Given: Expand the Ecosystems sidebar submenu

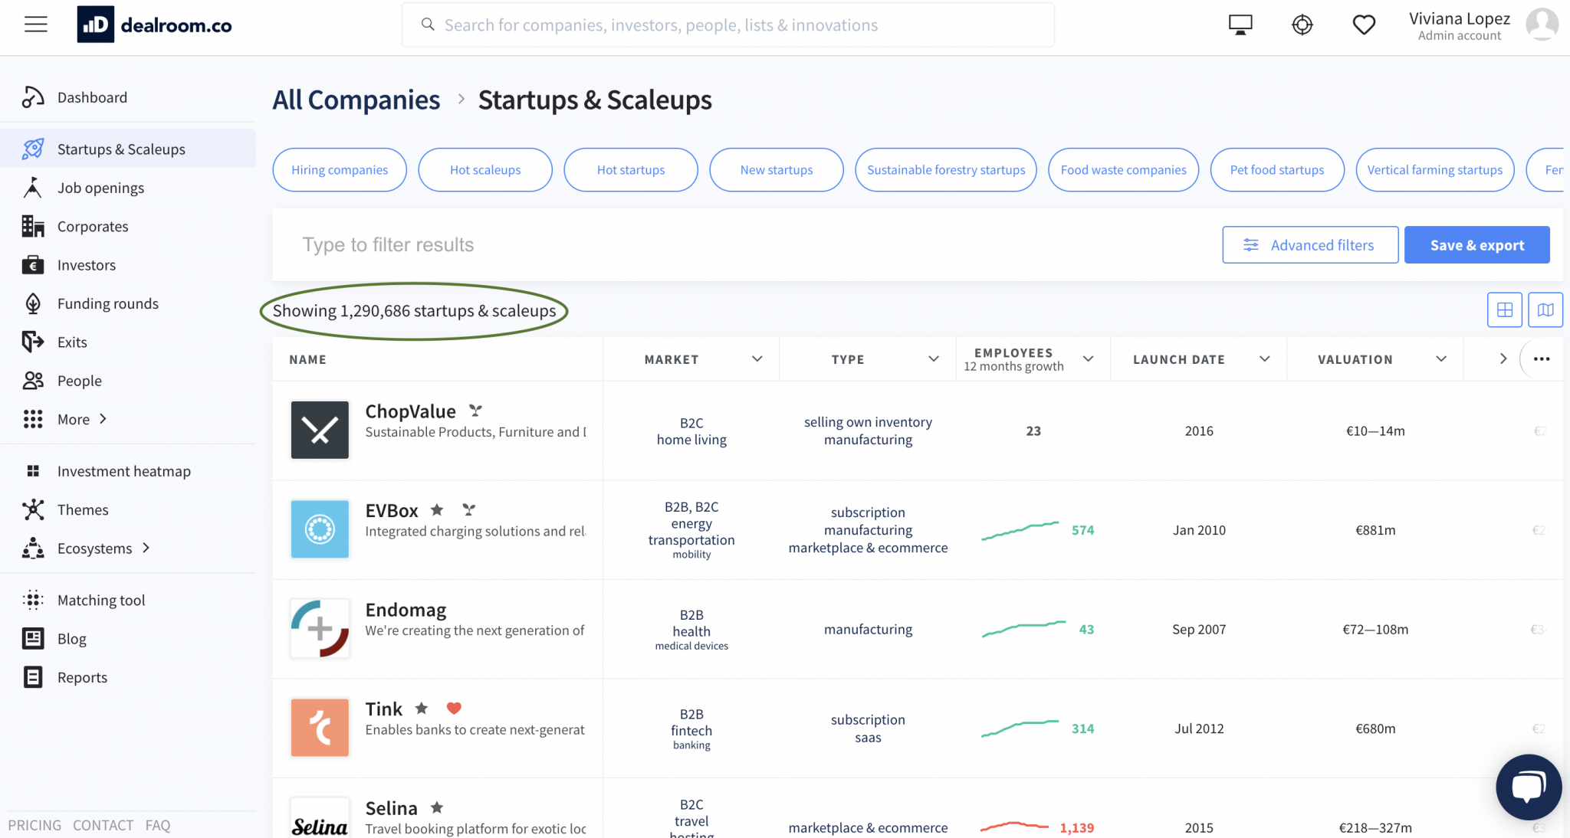Looking at the screenshot, I should [x=146, y=548].
